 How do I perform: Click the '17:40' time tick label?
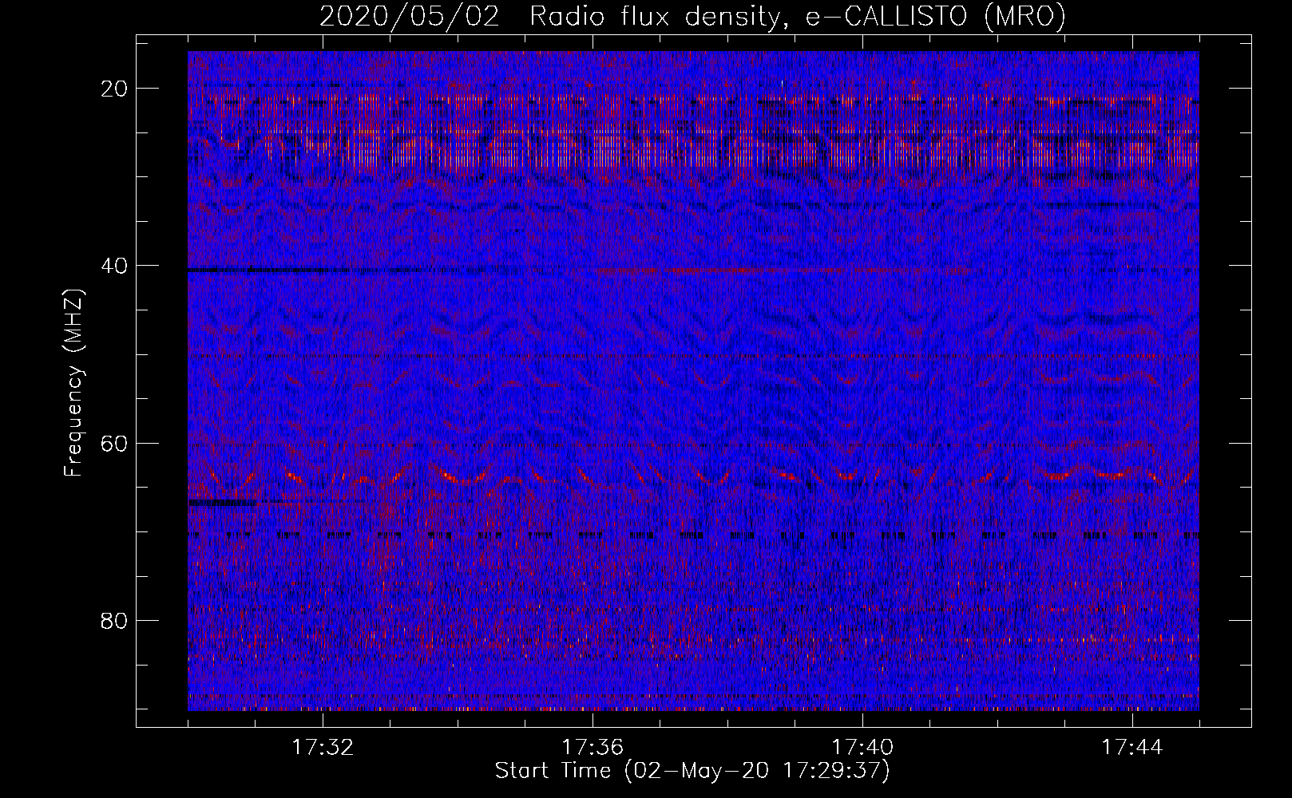(x=862, y=748)
